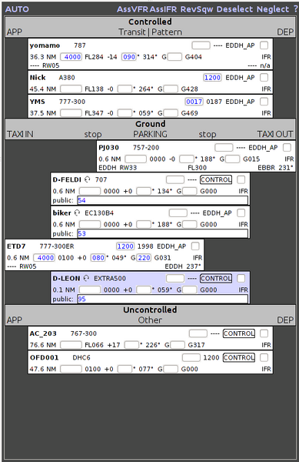Image resolution: width=299 pixels, height=462 pixels.
Task: Click ETD7 squawk field 1200
Action: 125,246
